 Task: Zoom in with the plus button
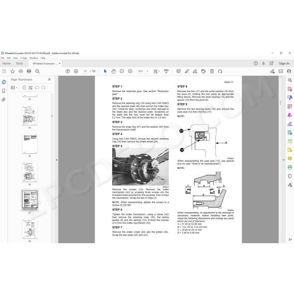coord(130,71)
